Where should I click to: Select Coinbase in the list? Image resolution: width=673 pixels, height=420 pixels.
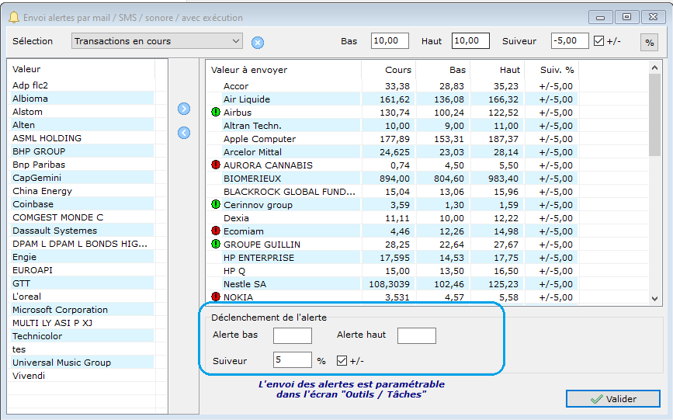click(x=81, y=204)
